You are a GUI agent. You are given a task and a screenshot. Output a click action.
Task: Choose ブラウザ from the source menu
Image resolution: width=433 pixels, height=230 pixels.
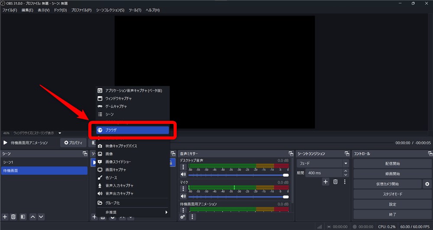(132, 130)
